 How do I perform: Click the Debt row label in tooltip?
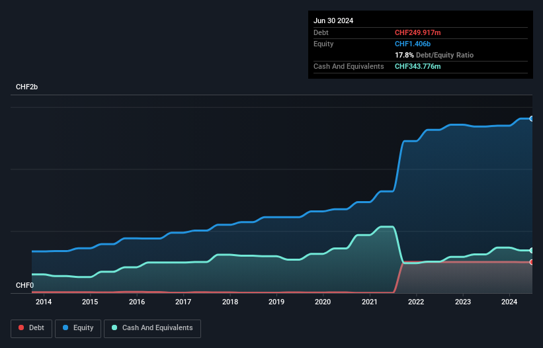tap(321, 32)
